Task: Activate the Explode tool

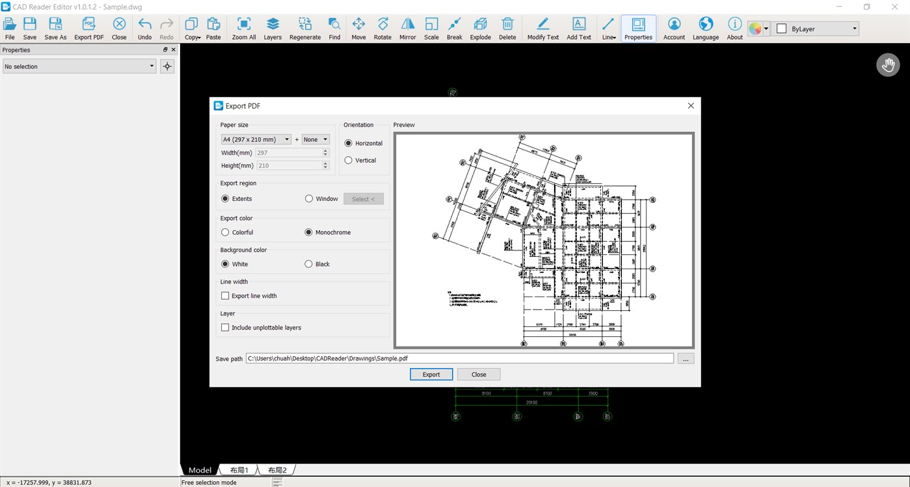Action: (480, 26)
